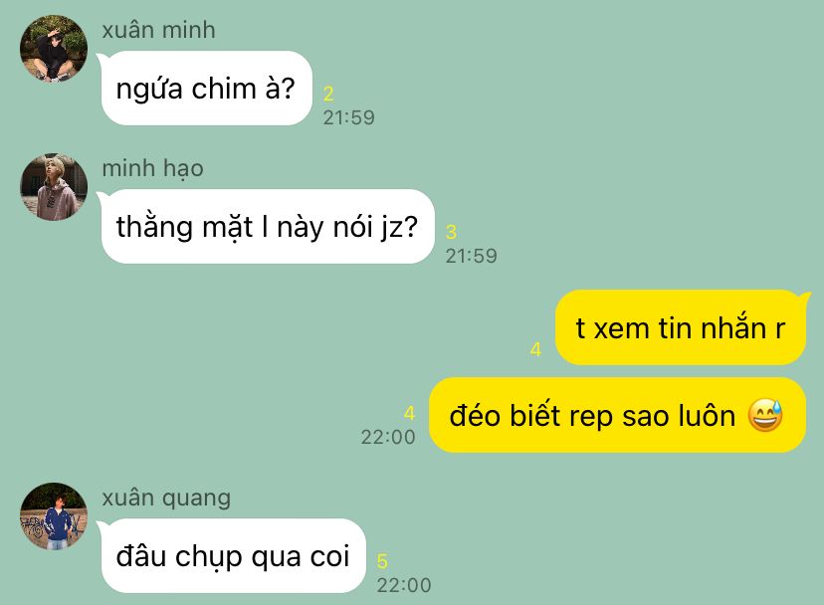
Task: Click the sender name "xuân minh"
Action: pos(158,30)
